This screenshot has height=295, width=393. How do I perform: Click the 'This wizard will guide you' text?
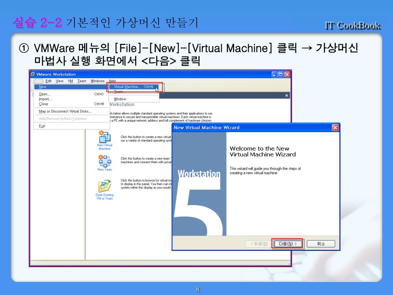point(265,171)
